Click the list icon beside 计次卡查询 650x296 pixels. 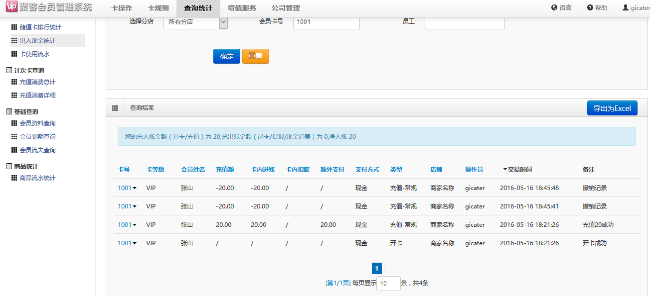point(9,71)
